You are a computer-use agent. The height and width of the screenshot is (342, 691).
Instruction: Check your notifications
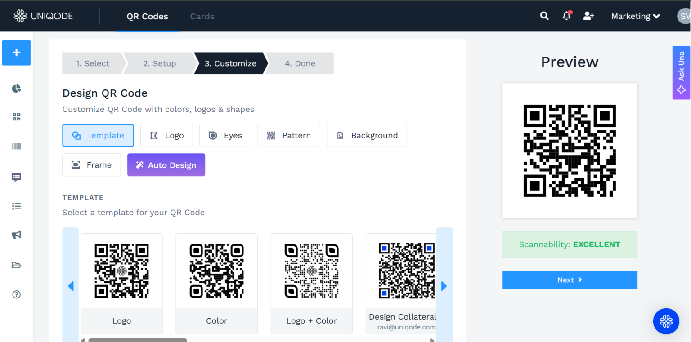click(566, 16)
